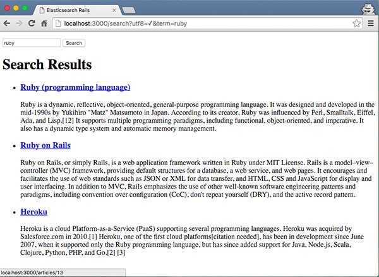Click the status bar text localhost:3000/articles/13
The image size is (379, 277).
(x=32, y=273)
